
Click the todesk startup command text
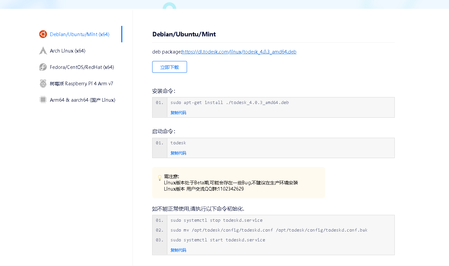[178, 143]
